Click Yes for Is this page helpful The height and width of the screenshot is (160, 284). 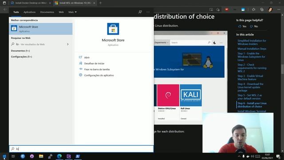242,26
